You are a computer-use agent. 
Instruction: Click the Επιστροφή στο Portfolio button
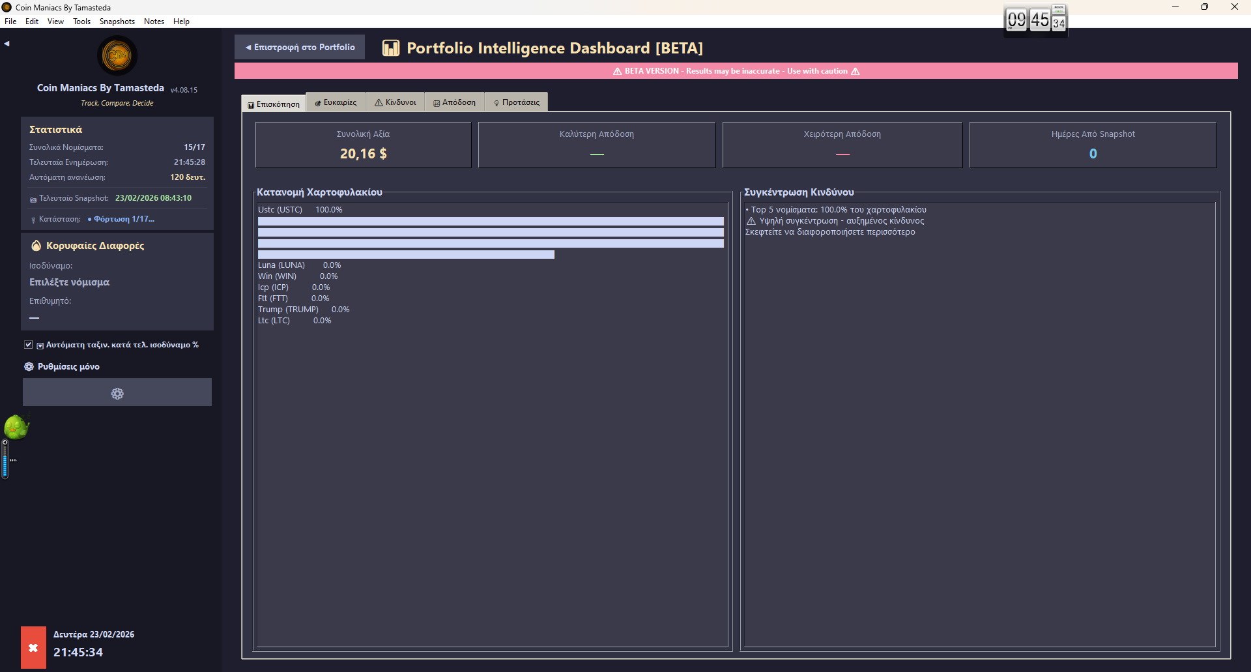click(x=299, y=46)
